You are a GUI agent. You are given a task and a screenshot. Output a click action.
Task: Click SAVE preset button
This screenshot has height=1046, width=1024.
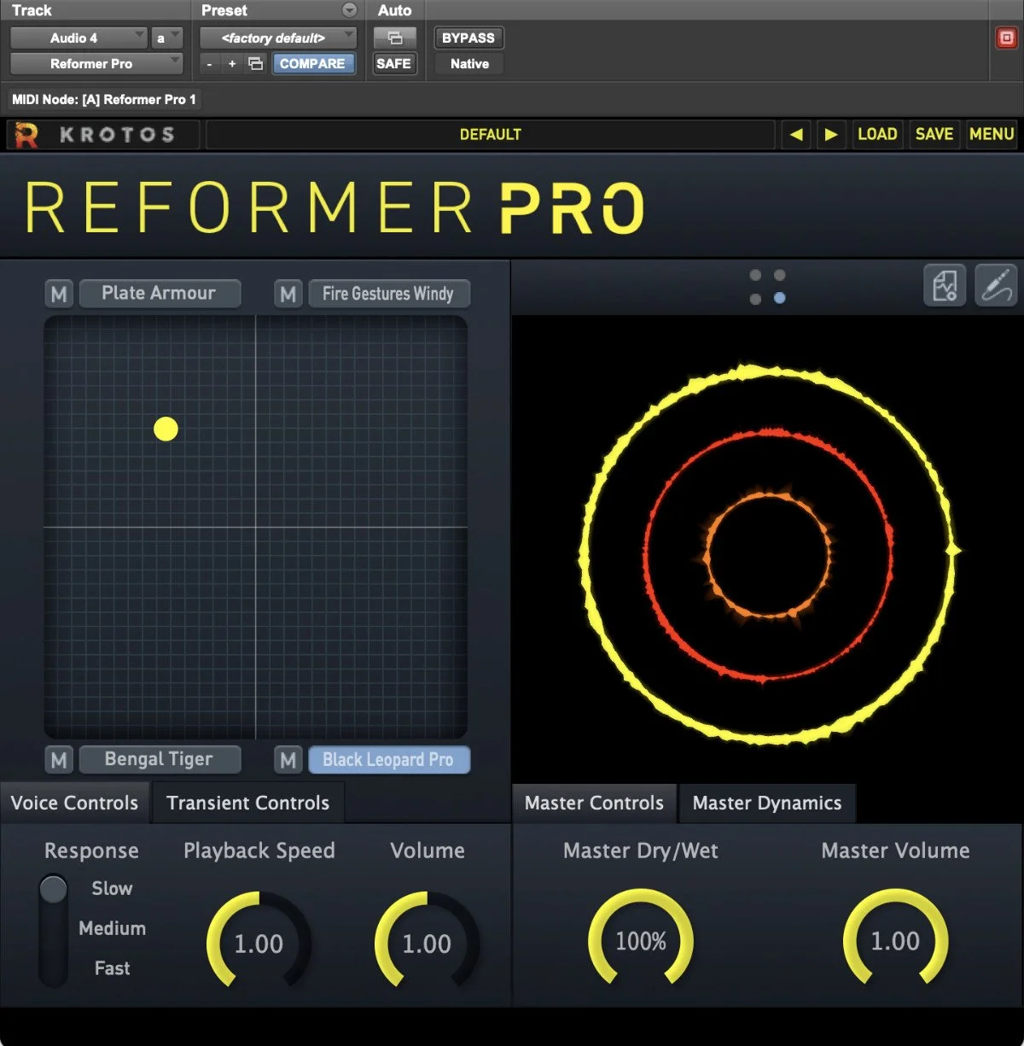click(934, 134)
